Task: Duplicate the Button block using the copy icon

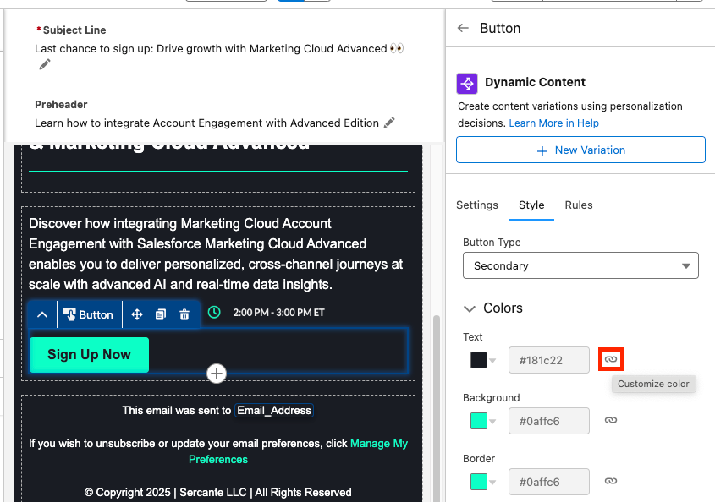Action: pyautogui.click(x=160, y=314)
